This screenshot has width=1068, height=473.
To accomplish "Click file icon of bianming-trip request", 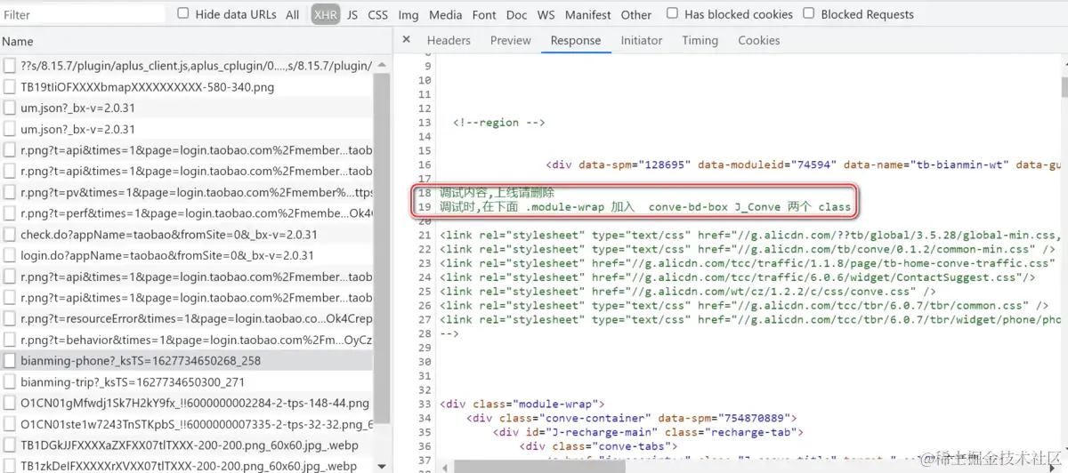I will point(10,382).
